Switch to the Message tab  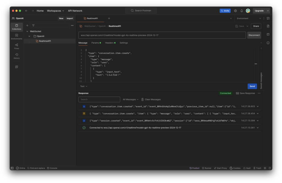[x=83, y=43]
